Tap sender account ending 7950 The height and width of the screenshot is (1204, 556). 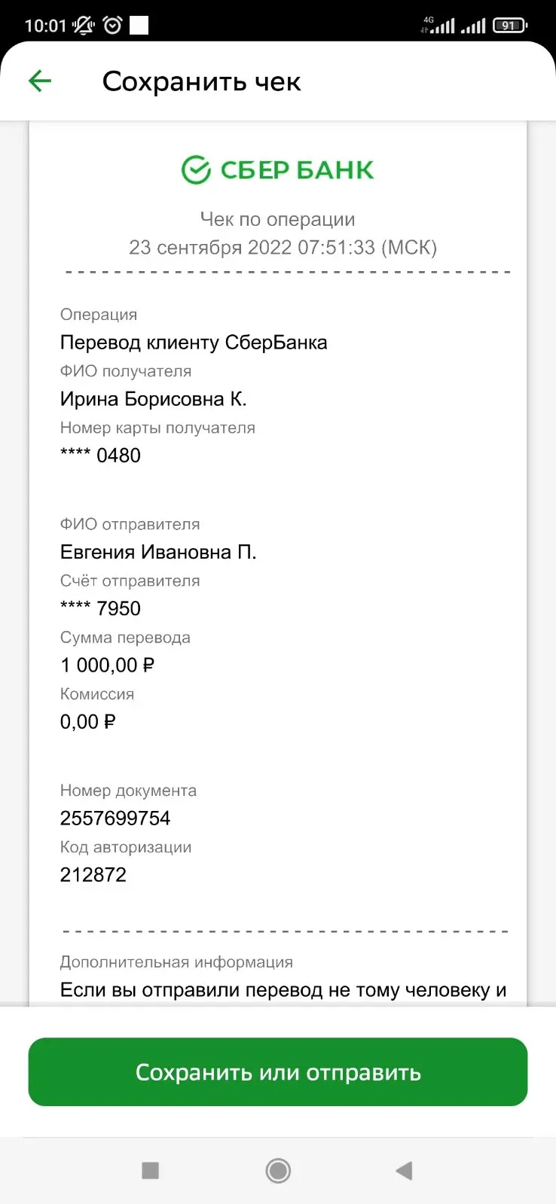point(101,608)
